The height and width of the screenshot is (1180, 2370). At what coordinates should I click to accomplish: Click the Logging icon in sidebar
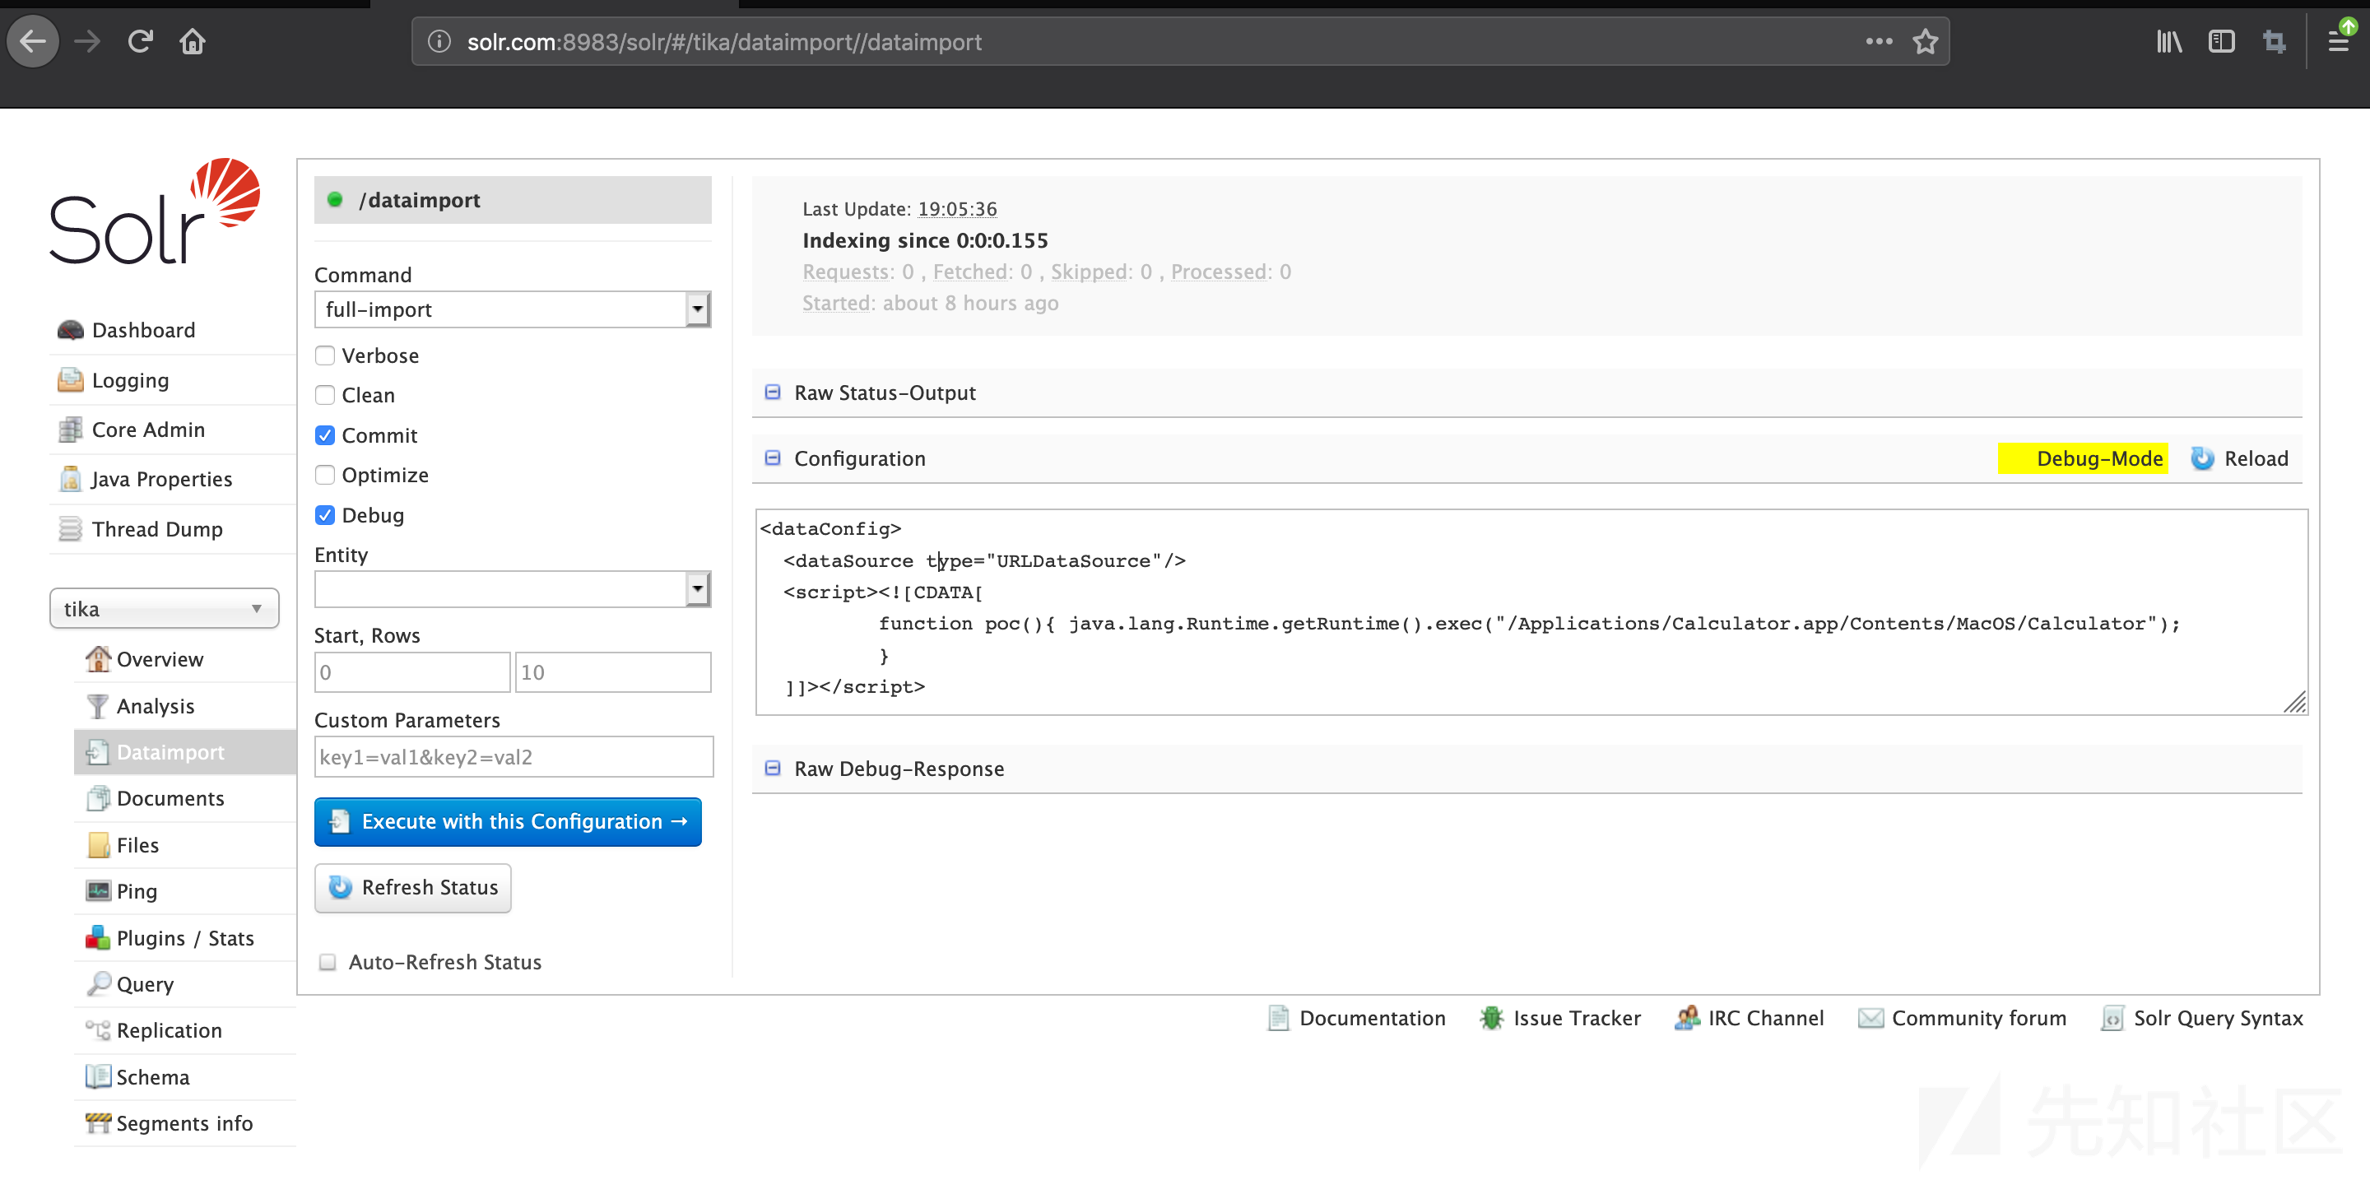click(x=71, y=380)
